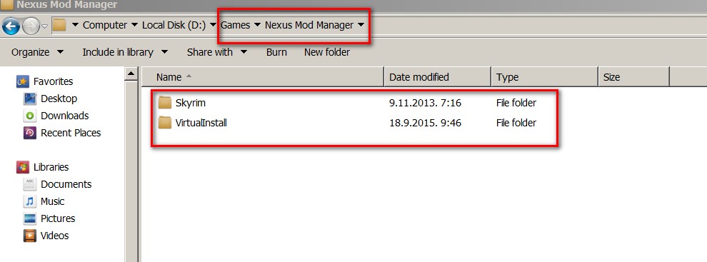Click navigation pane scrollbar up arrow
707x262 pixels.
pyautogui.click(x=131, y=74)
